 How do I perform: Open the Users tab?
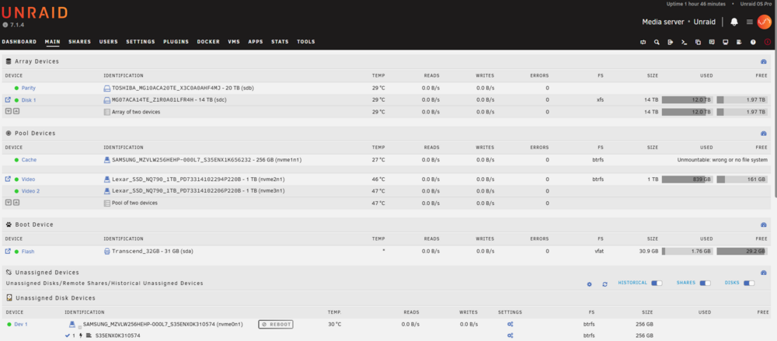tap(109, 42)
